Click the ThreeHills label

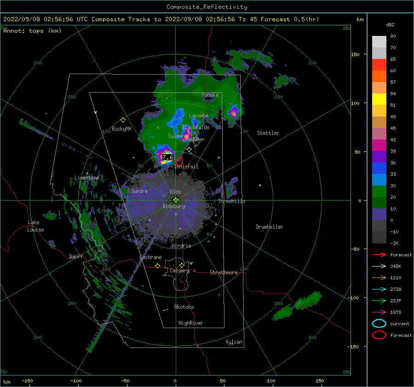(x=231, y=201)
